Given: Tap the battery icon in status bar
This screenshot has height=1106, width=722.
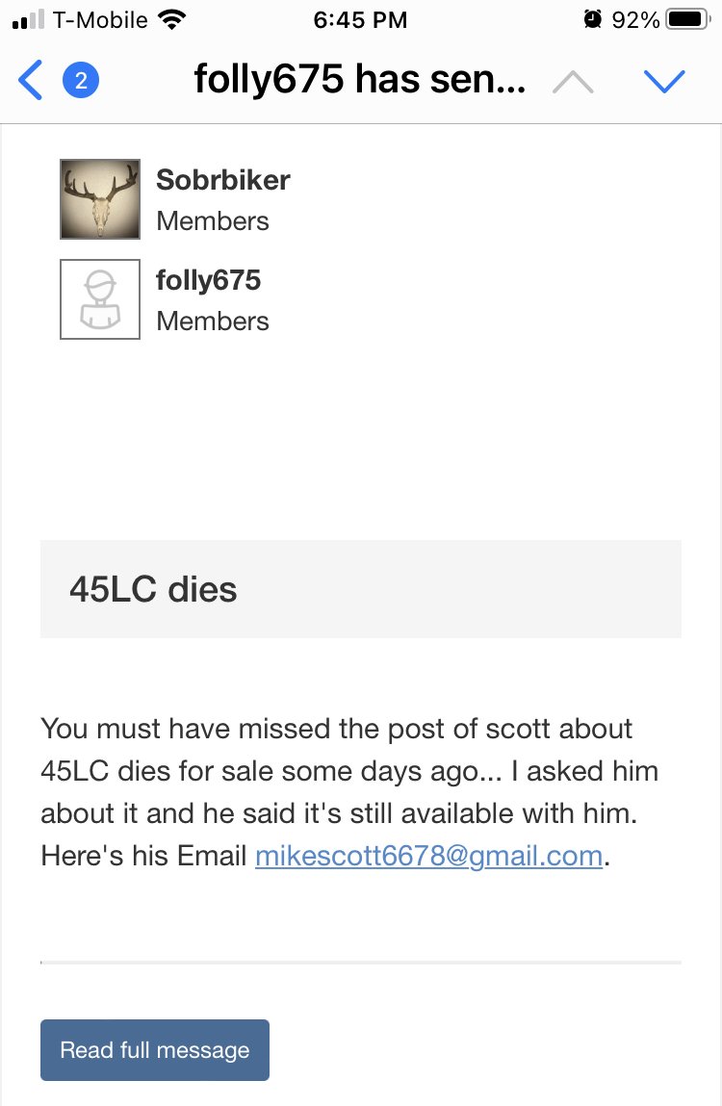Looking at the screenshot, I should 688,19.
